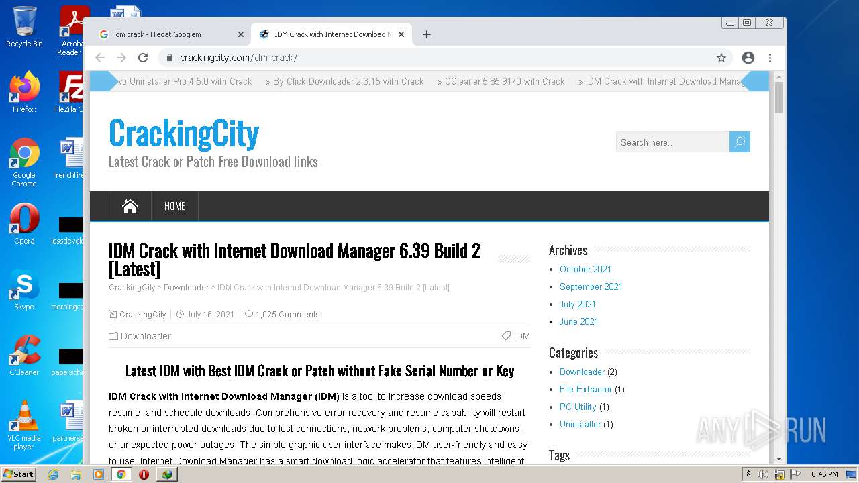This screenshot has width=859, height=483.
Task: Close the IDM Crack with Internet Download tab
Action: click(x=401, y=34)
